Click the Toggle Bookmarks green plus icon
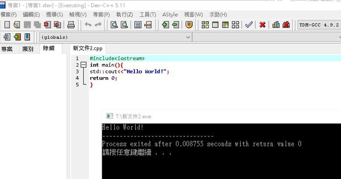This screenshot has width=341, height=179. (17, 37)
